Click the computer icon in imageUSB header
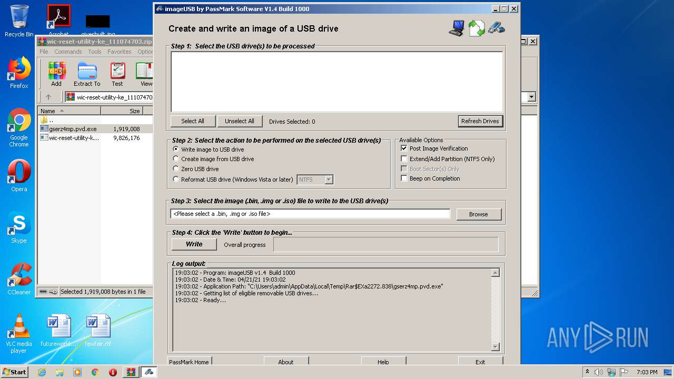This screenshot has height=379, width=674. click(457, 28)
